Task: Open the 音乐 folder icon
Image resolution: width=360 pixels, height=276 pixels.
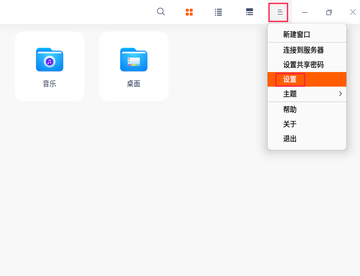Action: [x=50, y=59]
